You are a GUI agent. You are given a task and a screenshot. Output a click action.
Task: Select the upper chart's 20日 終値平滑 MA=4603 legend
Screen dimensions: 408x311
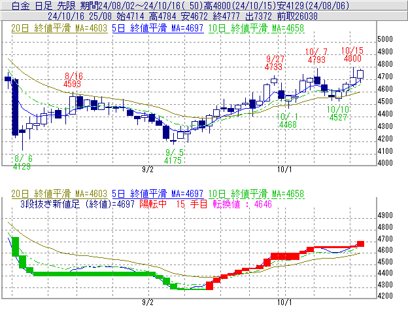pyautogui.click(x=59, y=28)
